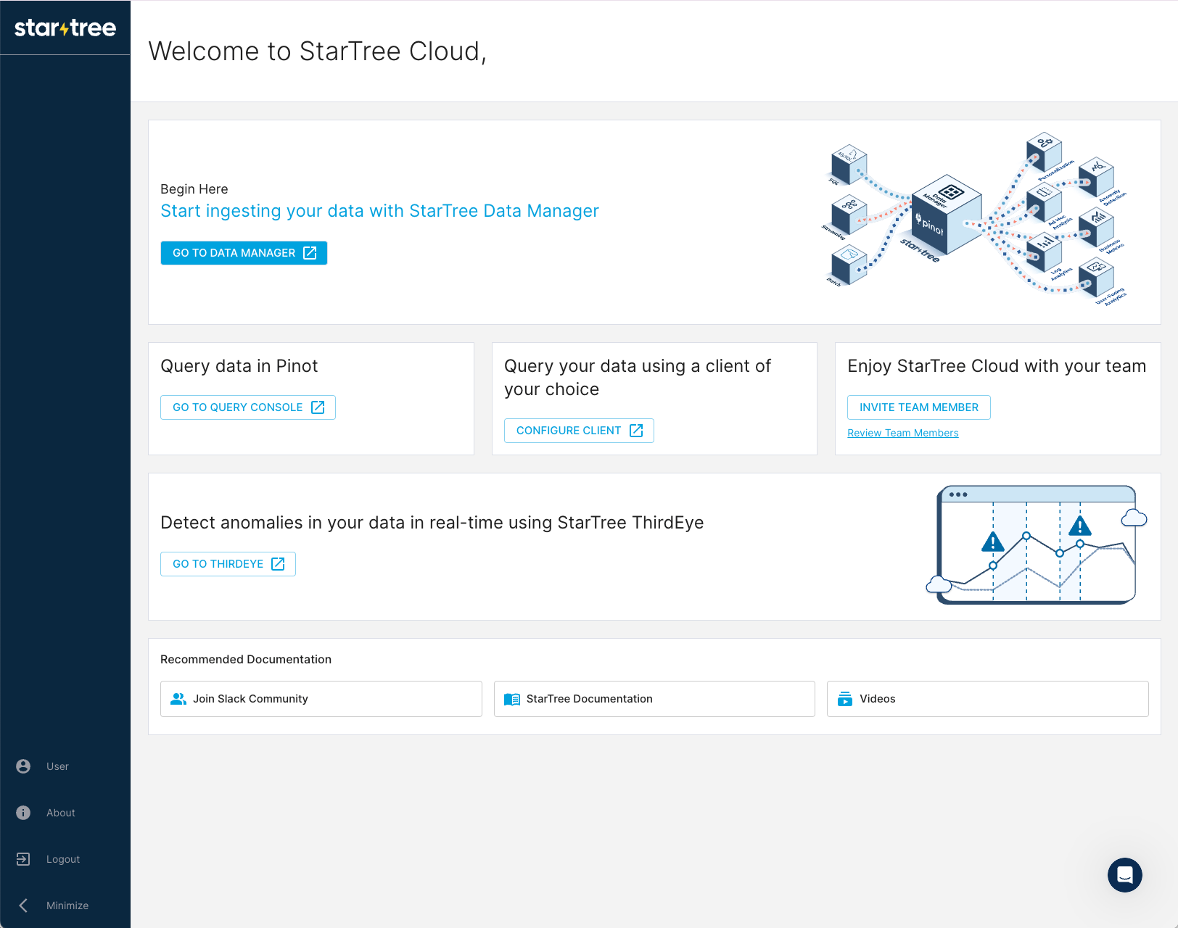Click the Join Slack Community people icon

click(178, 699)
